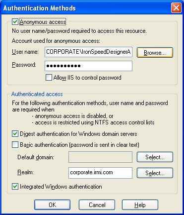Disable Digest authentication for Windows domain servers
Image resolution: width=184 pixels, height=215 pixels.
pyautogui.click(x=15, y=134)
